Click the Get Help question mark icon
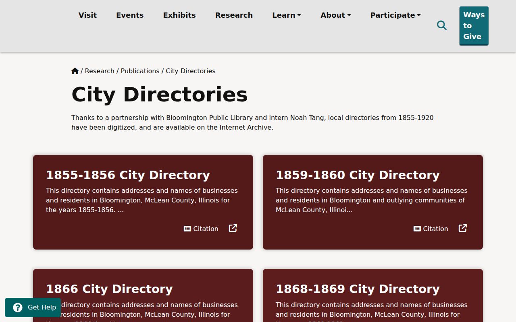 (18, 308)
